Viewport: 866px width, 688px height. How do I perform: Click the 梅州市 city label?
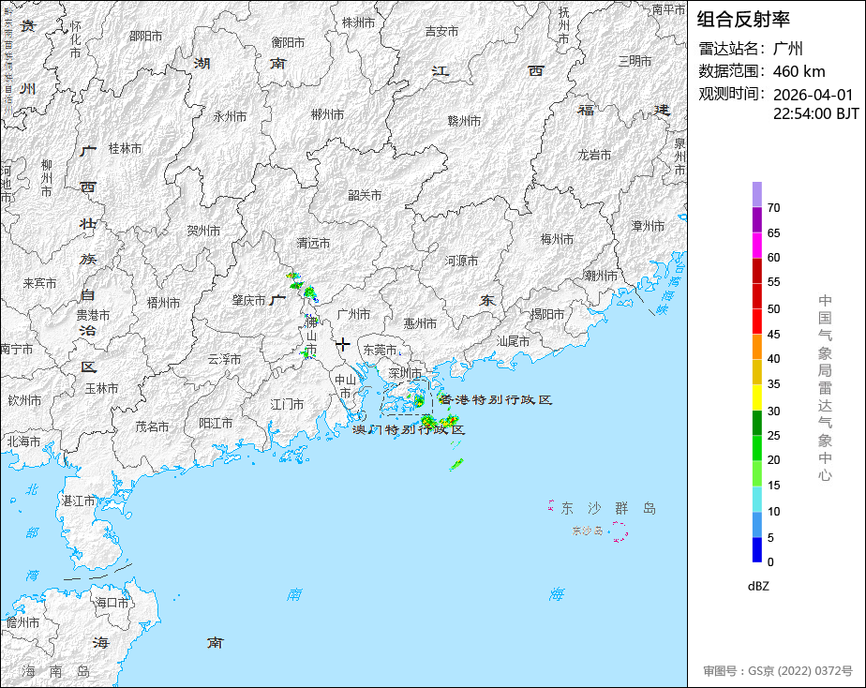point(557,239)
